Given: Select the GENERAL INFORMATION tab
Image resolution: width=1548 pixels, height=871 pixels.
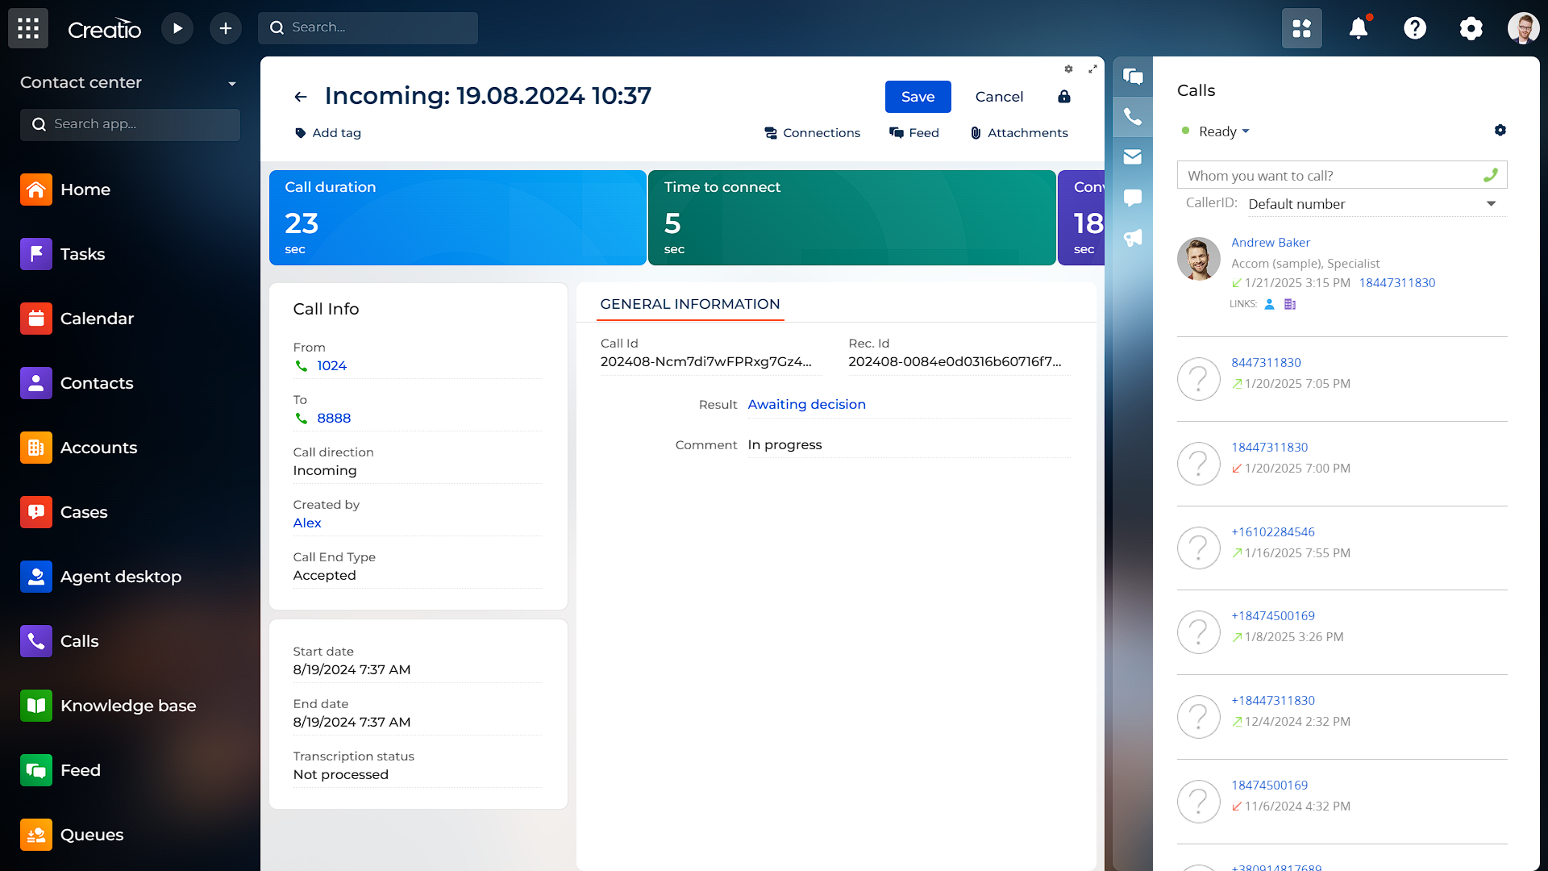Looking at the screenshot, I should click(x=690, y=304).
